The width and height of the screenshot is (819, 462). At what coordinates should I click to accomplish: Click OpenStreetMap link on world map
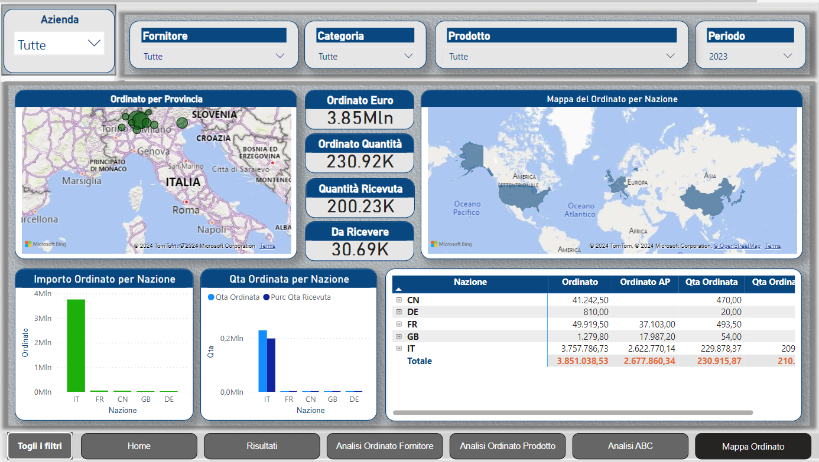point(737,246)
